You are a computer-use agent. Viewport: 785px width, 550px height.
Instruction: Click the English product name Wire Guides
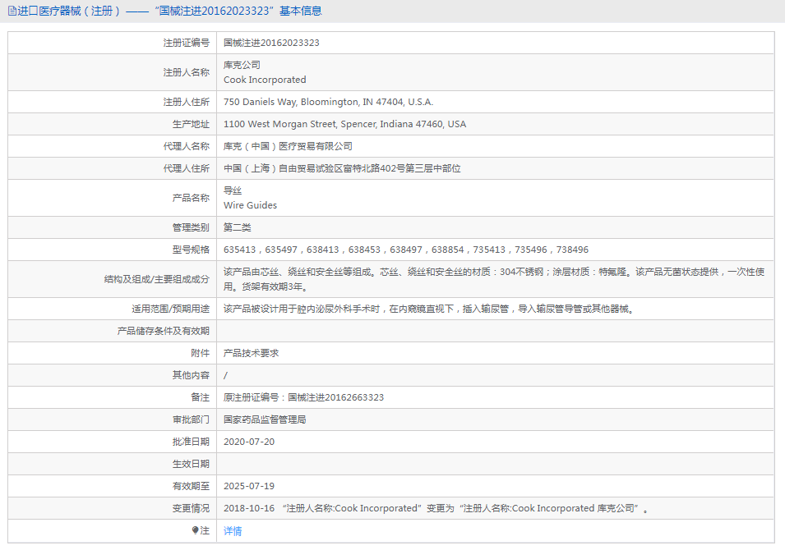tap(251, 205)
